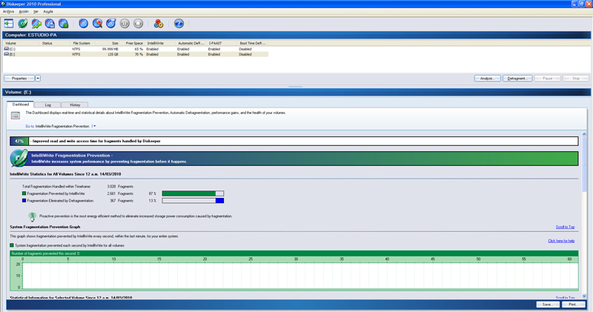The height and width of the screenshot is (312, 593).
Task: Click the 87 % green progress bar
Action: click(193, 193)
